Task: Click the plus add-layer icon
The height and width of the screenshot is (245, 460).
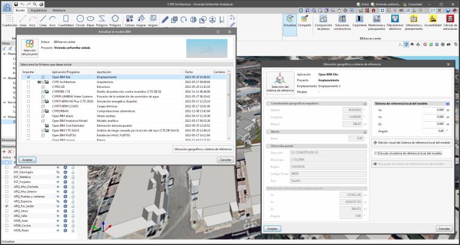Action: coord(4,152)
